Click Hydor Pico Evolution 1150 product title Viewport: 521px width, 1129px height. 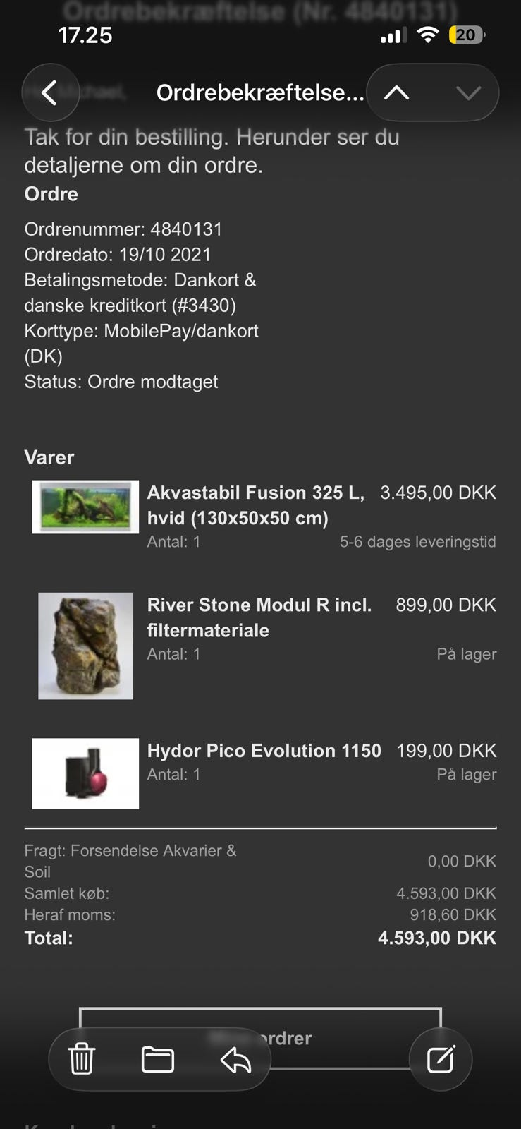[x=264, y=750]
